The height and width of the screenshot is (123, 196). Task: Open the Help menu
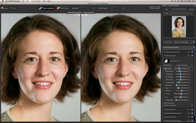click(49, 1)
